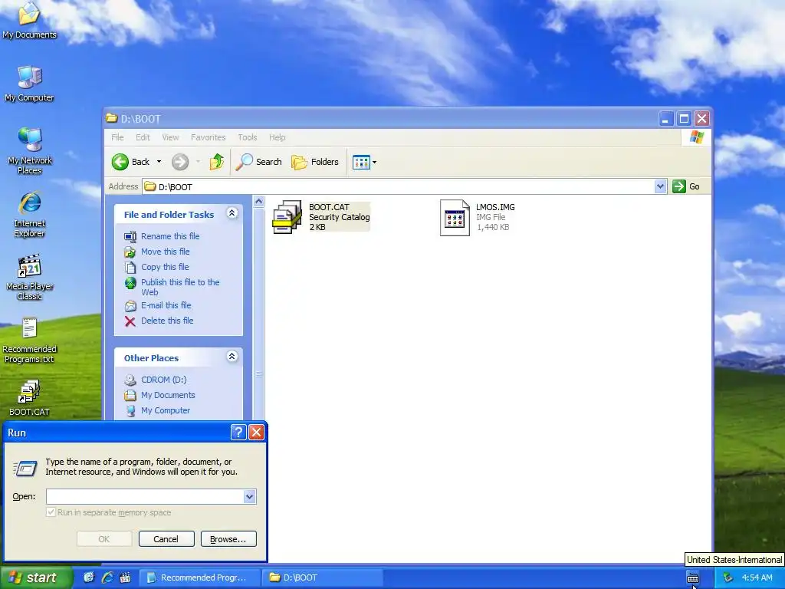Screen dimensions: 785x589
Task: Open the Forward history dropdown arrow
Action: (x=198, y=162)
